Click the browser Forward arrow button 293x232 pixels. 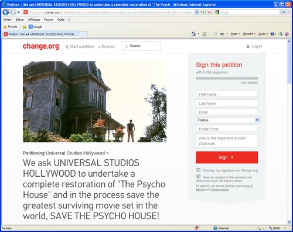(x=13, y=12)
